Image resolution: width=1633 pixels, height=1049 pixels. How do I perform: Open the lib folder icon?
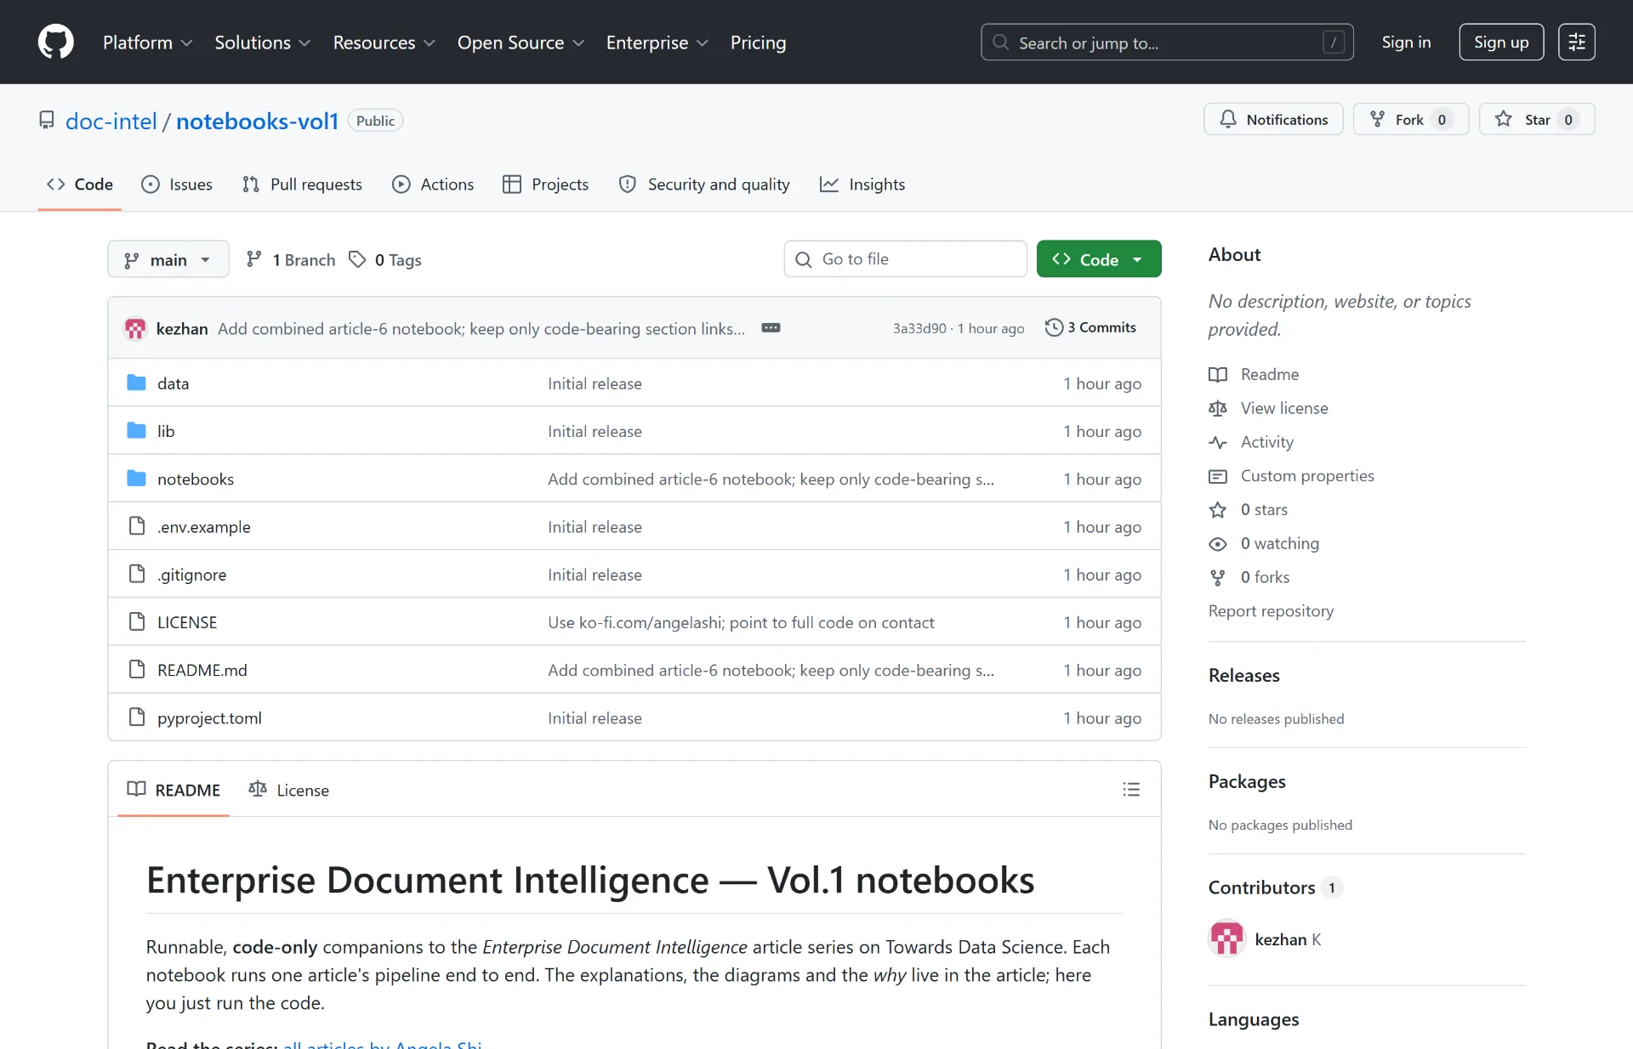(136, 430)
